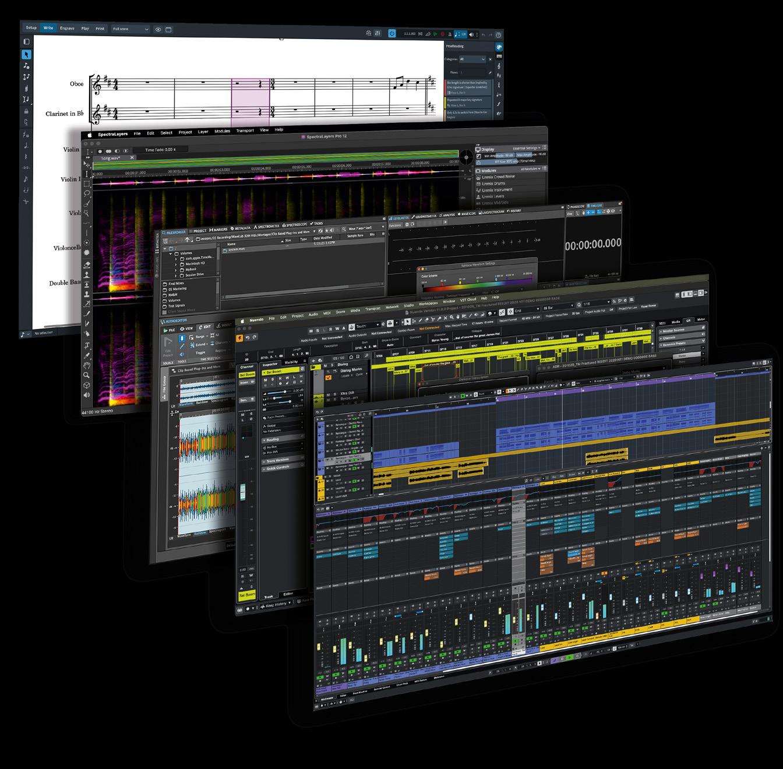Click the 00:00:00.000 timecode display in WaveLab
This screenshot has height=769, width=783.
pyautogui.click(x=593, y=244)
